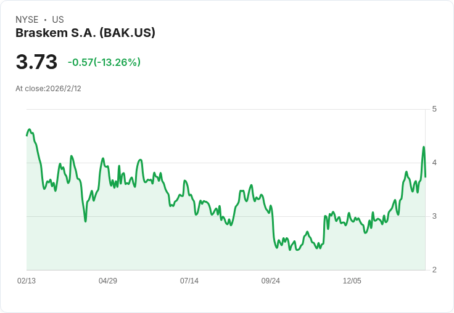Viewport: 454px width, 313px height.
Task: Select the 4 price axis label
Action: (x=434, y=163)
